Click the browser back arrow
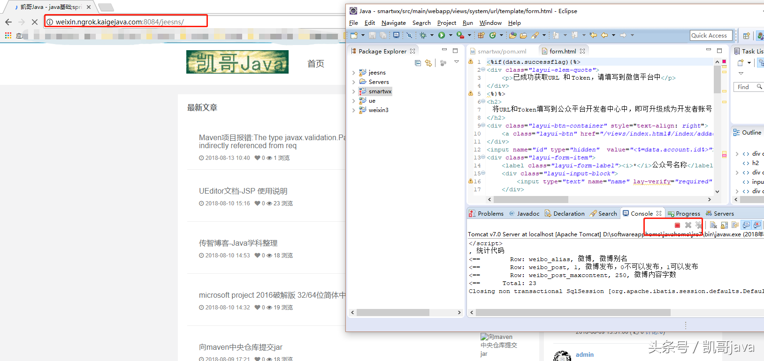This screenshot has width=764, height=361. click(8, 22)
